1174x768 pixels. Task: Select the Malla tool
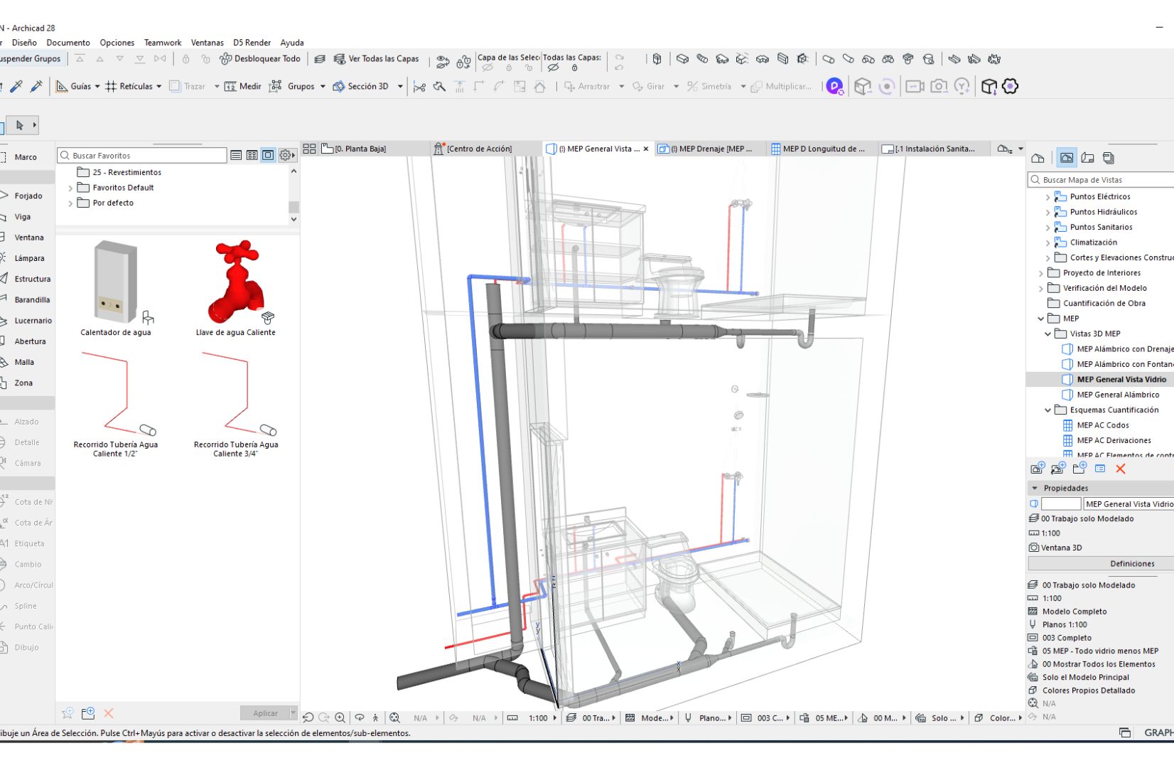[26, 362]
